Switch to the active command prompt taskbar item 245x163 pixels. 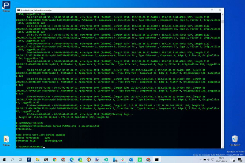coord(157,159)
